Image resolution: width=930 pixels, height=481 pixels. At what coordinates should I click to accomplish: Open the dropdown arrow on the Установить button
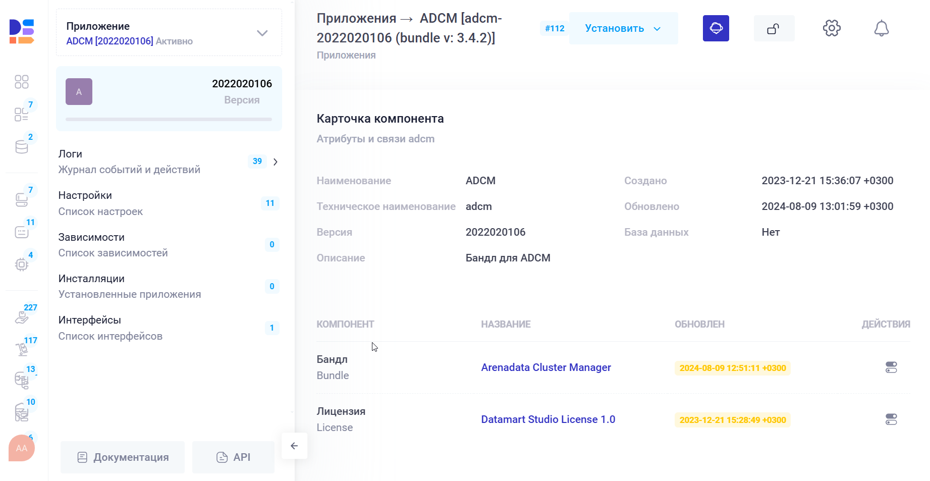pyautogui.click(x=657, y=29)
